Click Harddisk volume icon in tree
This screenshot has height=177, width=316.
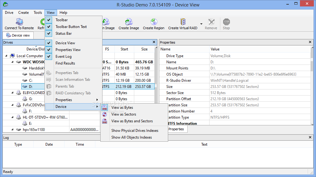25,68
